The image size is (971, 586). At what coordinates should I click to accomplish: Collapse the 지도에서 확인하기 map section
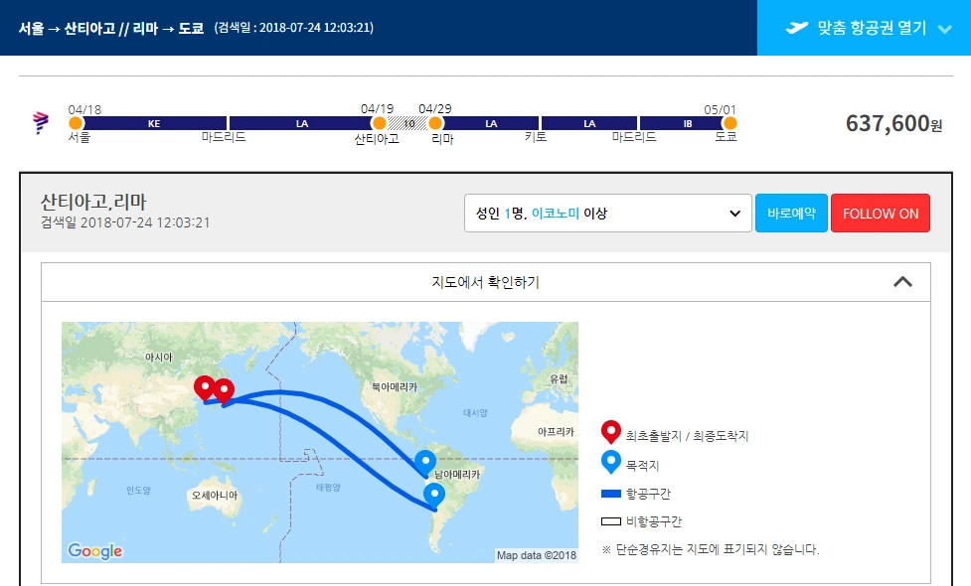click(903, 282)
